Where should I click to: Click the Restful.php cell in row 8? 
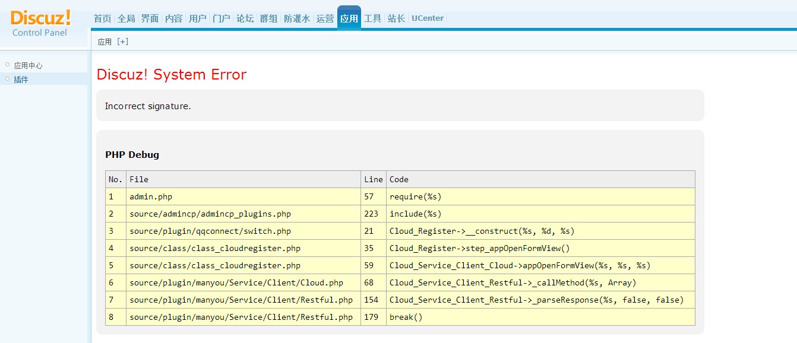pyautogui.click(x=243, y=317)
